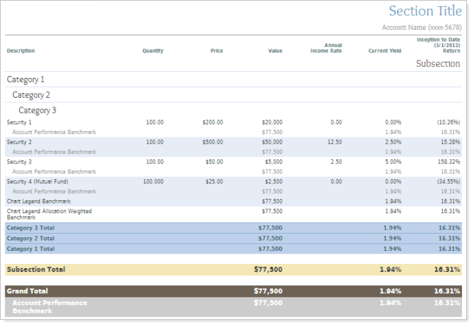Click the Subsection Total row label
The width and height of the screenshot is (473, 326).
point(36,269)
